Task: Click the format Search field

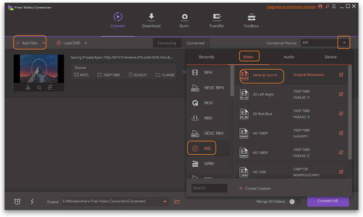Action: [x=209, y=188]
